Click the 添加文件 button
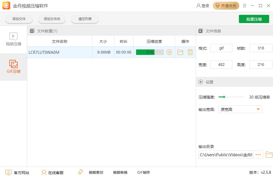Viewport: 273px width, 176px height. 19,19
